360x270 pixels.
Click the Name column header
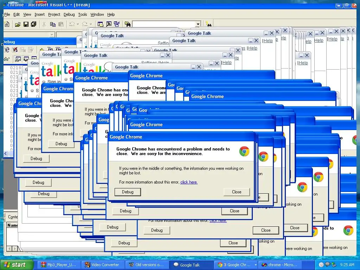(x=12, y=225)
